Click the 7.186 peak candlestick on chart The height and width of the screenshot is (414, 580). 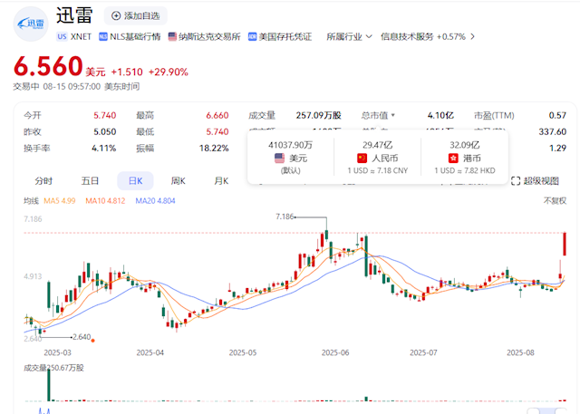[x=324, y=237]
